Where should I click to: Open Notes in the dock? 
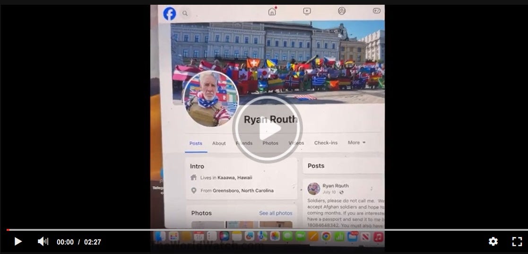click(237, 236)
